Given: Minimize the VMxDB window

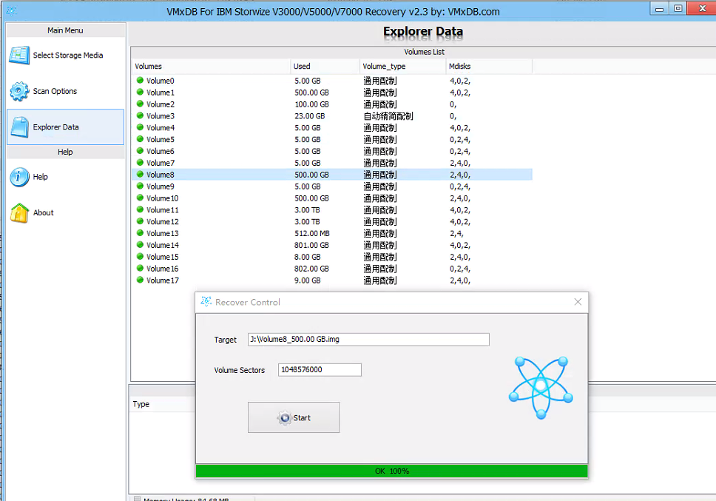Looking at the screenshot, I should [659, 9].
